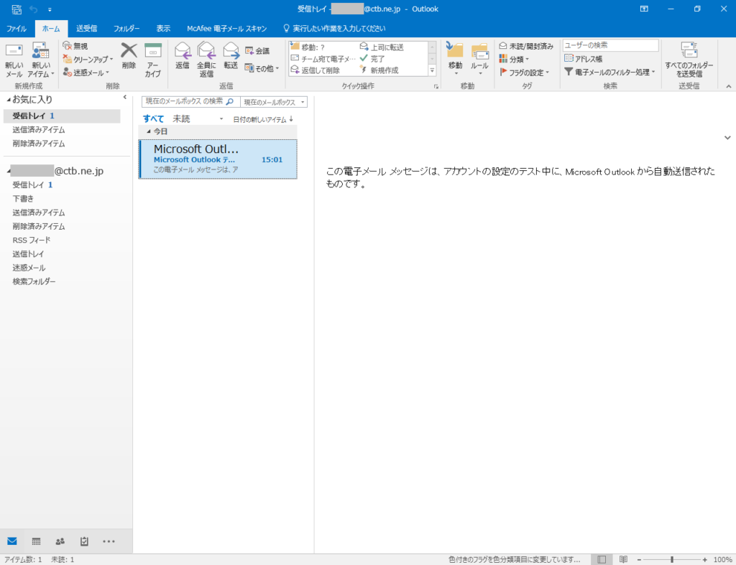Open the 現在のメールボックス scope dropdown

point(274,102)
